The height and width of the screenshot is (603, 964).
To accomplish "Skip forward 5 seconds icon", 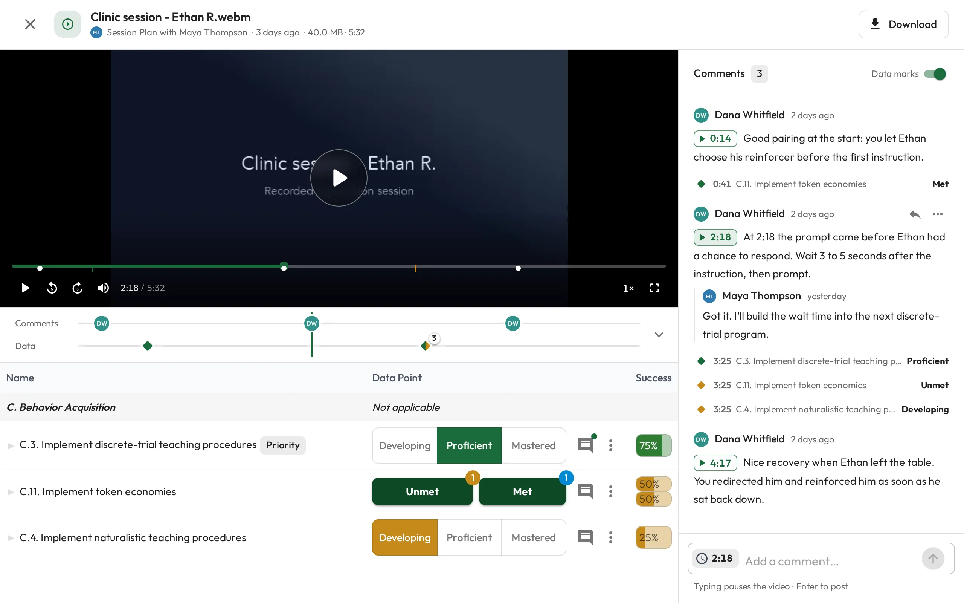I will coord(77,288).
